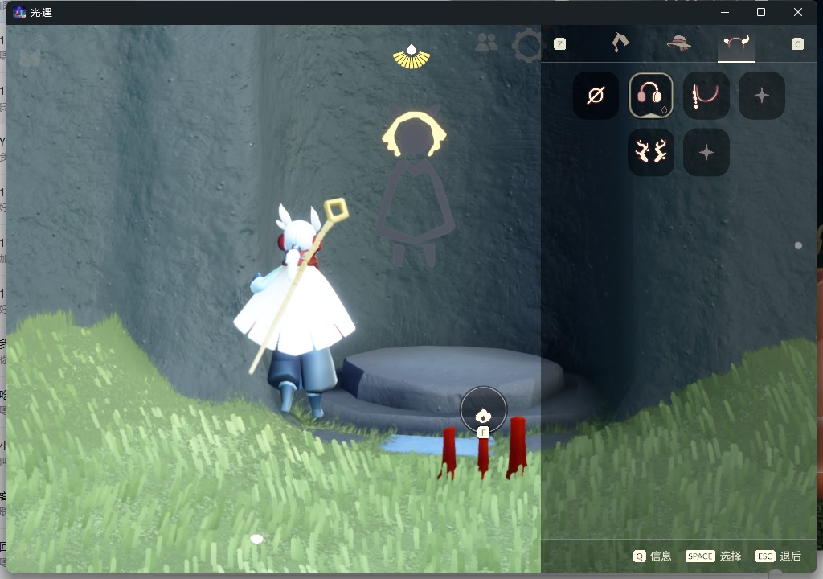Close the 光遇 window
Viewport: 823px width, 579px height.
point(798,12)
